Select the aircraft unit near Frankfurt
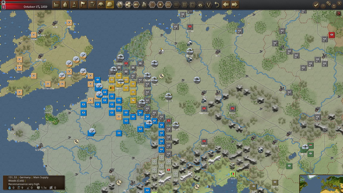343x193 pixels. pyautogui.click(x=169, y=96)
